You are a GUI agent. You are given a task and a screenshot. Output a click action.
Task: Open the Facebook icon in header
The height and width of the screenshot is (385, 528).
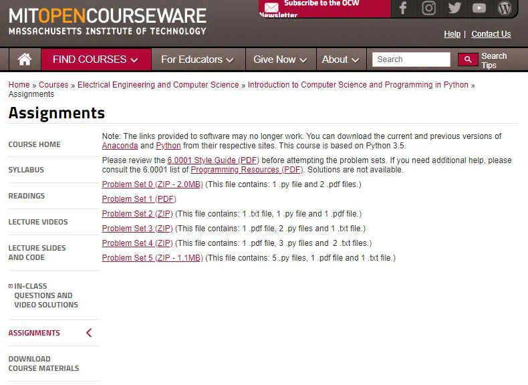tap(403, 8)
